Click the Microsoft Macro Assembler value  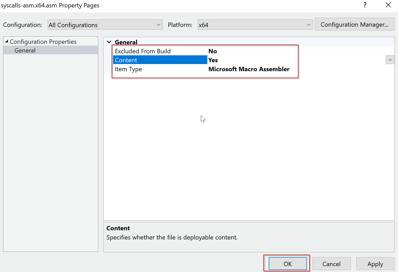pos(249,69)
